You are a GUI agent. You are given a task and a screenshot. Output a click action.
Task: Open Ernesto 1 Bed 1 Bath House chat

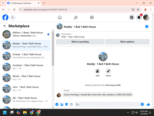pyautogui.click(x=26, y=56)
